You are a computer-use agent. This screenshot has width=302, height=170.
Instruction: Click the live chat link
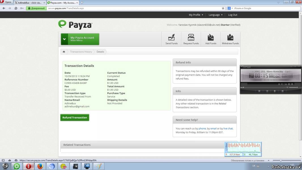pos(228,129)
